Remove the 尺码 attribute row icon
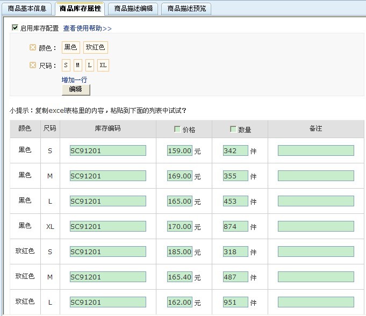Screen dimensions: 366x316 coord(32,66)
